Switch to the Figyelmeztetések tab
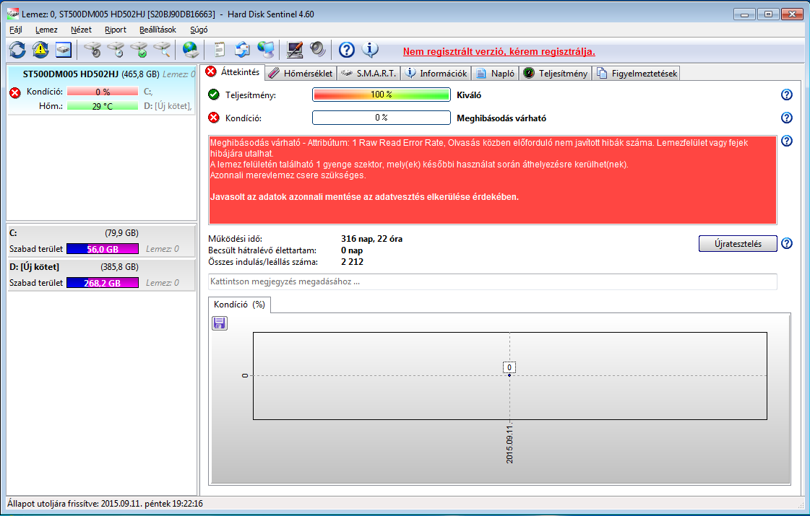Image resolution: width=810 pixels, height=516 pixels. (637, 74)
